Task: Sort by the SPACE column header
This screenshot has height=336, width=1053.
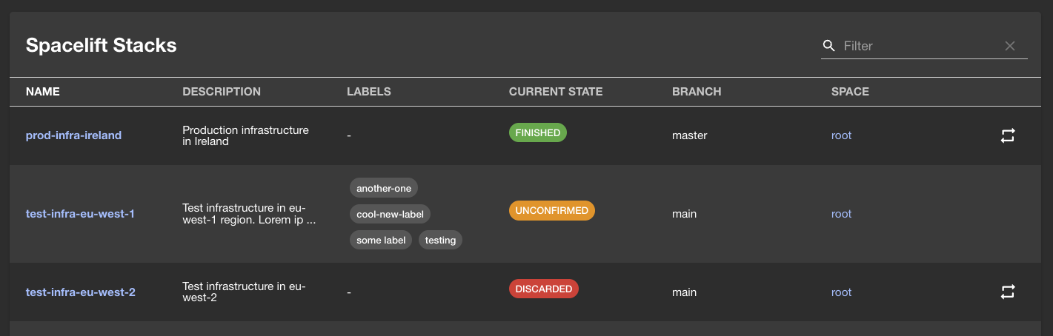Action: pos(850,92)
